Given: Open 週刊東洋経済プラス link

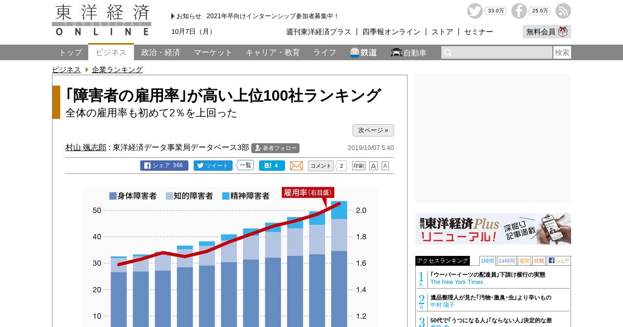Looking at the screenshot, I should tap(319, 32).
